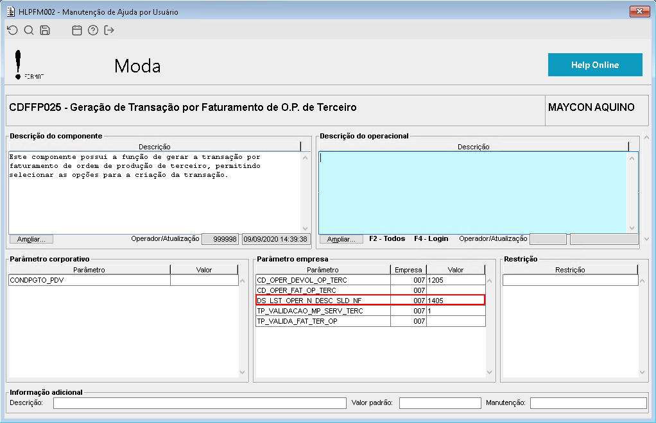Click Valor cell of CD_OPER_FAT_OP_TERC

[x=456, y=290]
